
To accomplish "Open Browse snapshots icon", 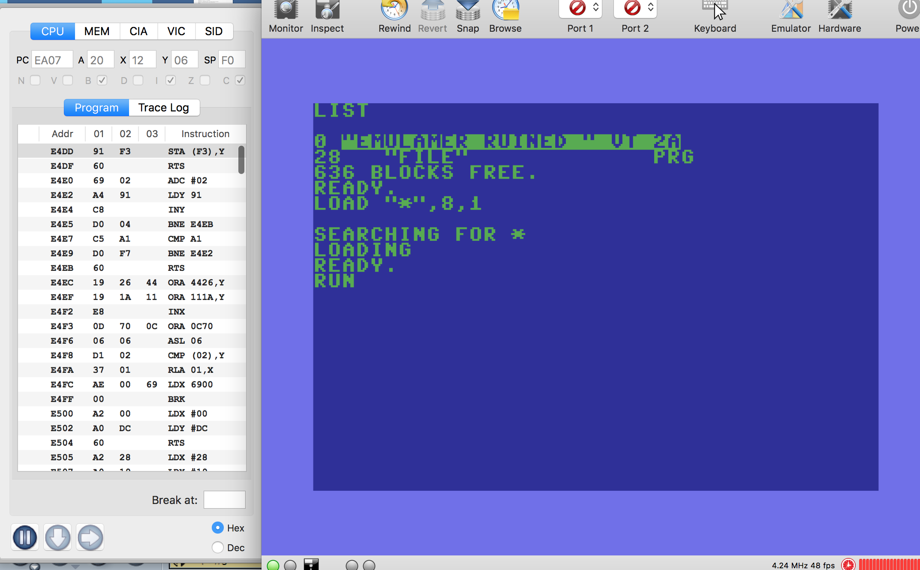I will coord(505,10).
